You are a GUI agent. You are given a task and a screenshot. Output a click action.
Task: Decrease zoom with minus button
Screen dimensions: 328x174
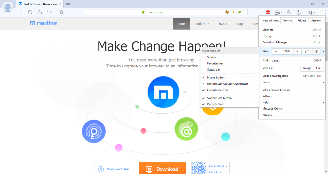[276, 51]
